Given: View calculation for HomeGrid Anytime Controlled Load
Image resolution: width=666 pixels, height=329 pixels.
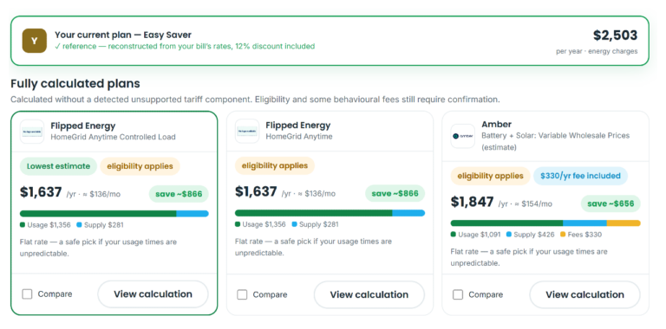Looking at the screenshot, I should pyautogui.click(x=153, y=294).
